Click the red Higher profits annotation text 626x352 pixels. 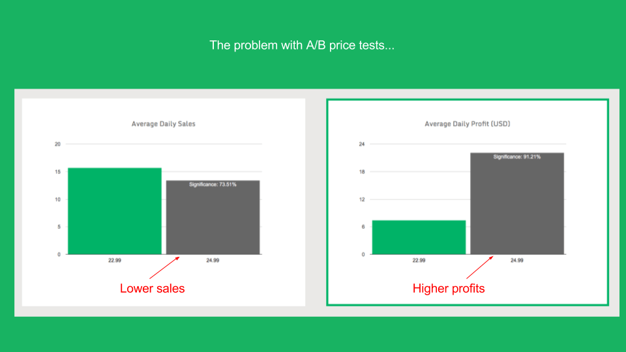(449, 289)
